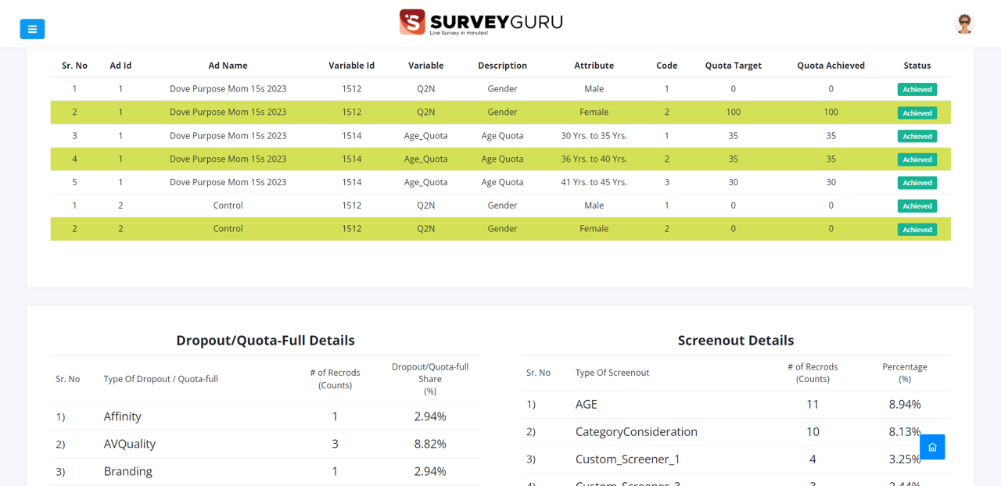Viewport: 1001px width, 486px height.
Task: Click the Quota Achieved column header
Action: pyautogui.click(x=831, y=66)
